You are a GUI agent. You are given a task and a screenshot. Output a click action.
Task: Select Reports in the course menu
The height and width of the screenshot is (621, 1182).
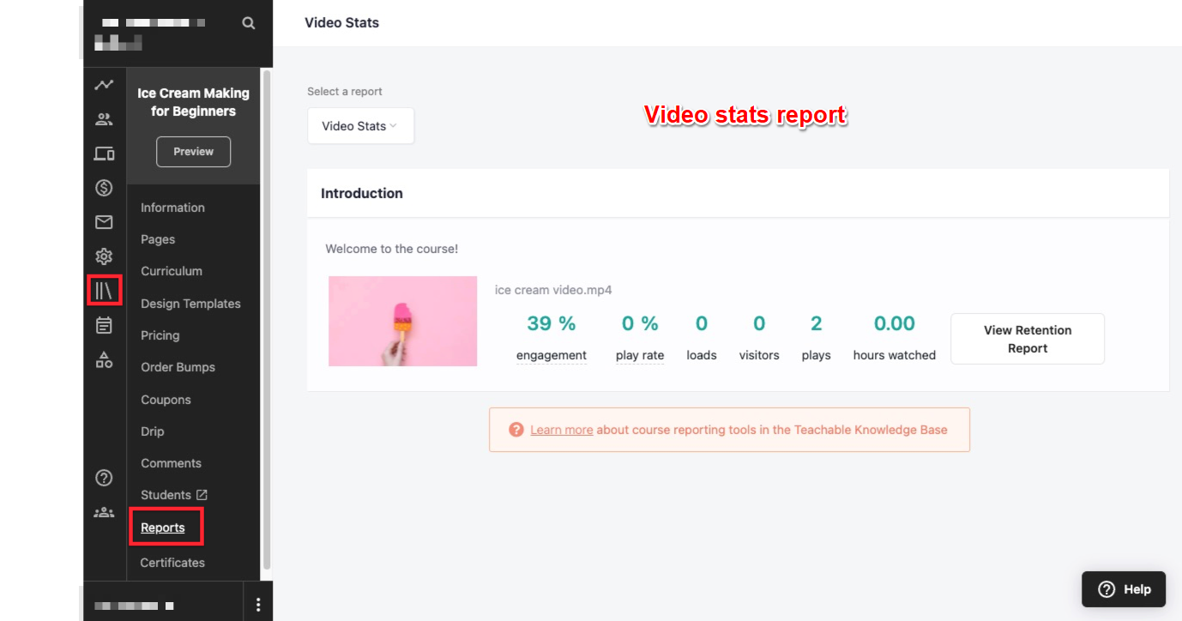pos(161,527)
